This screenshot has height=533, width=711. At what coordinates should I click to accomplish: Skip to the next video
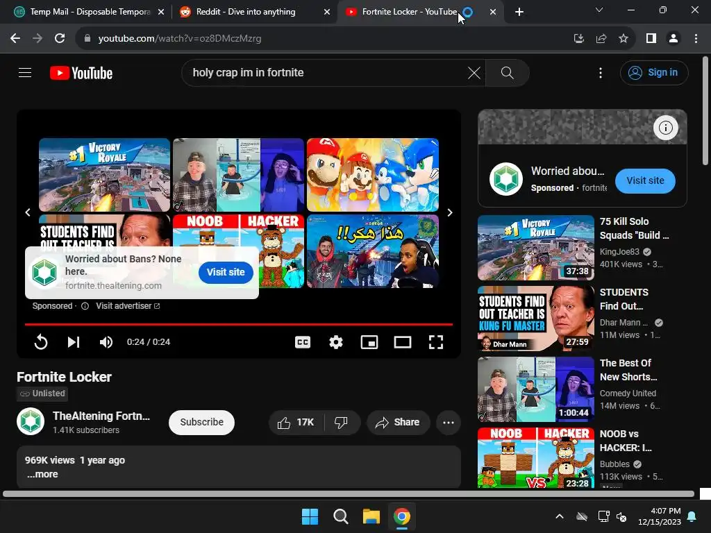point(74,341)
